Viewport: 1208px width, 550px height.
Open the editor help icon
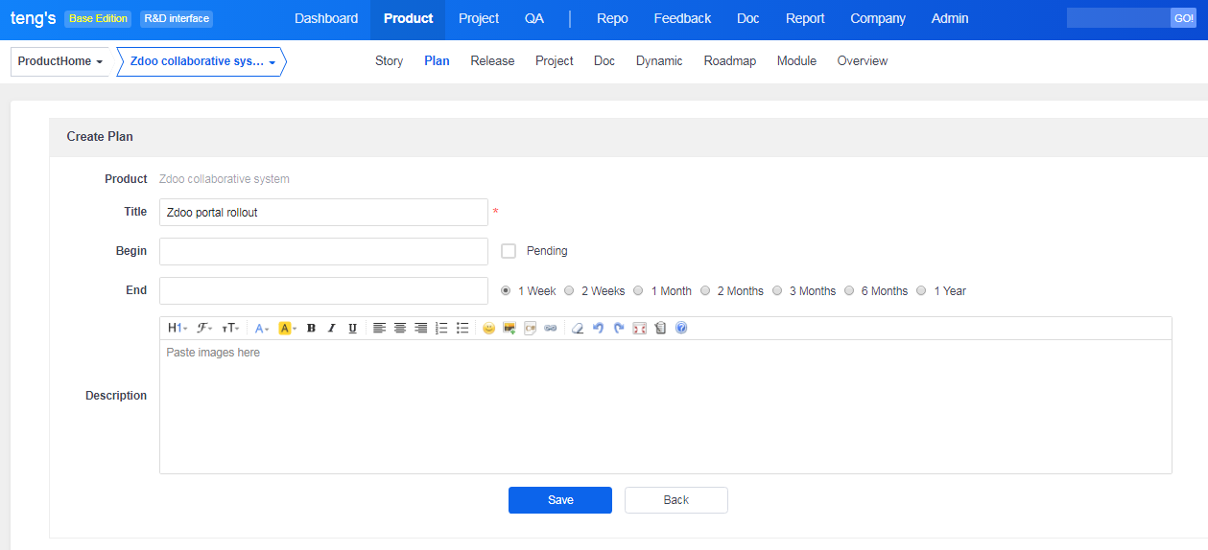tap(681, 329)
